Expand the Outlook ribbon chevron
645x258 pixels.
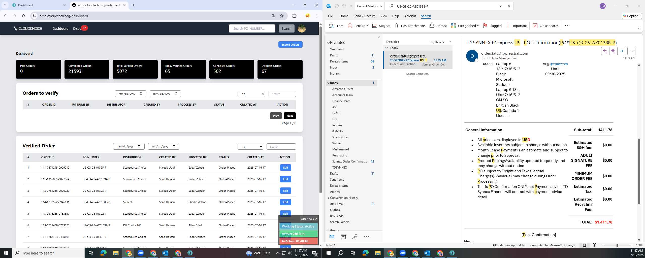(x=639, y=28)
